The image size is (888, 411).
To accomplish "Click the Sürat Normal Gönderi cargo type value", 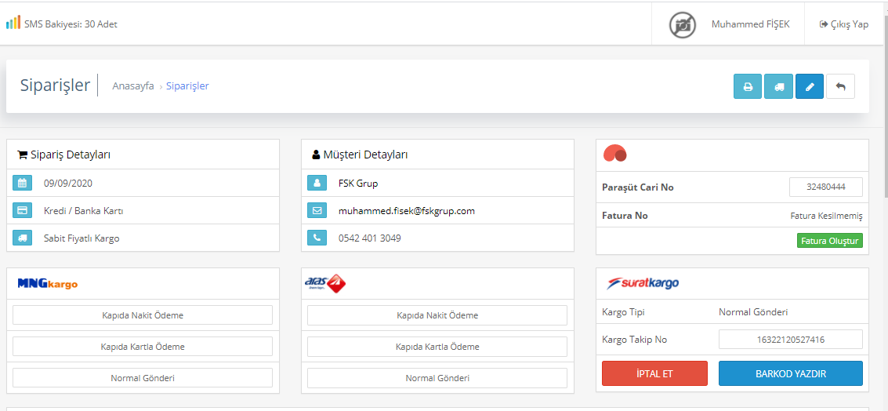I will [x=753, y=312].
